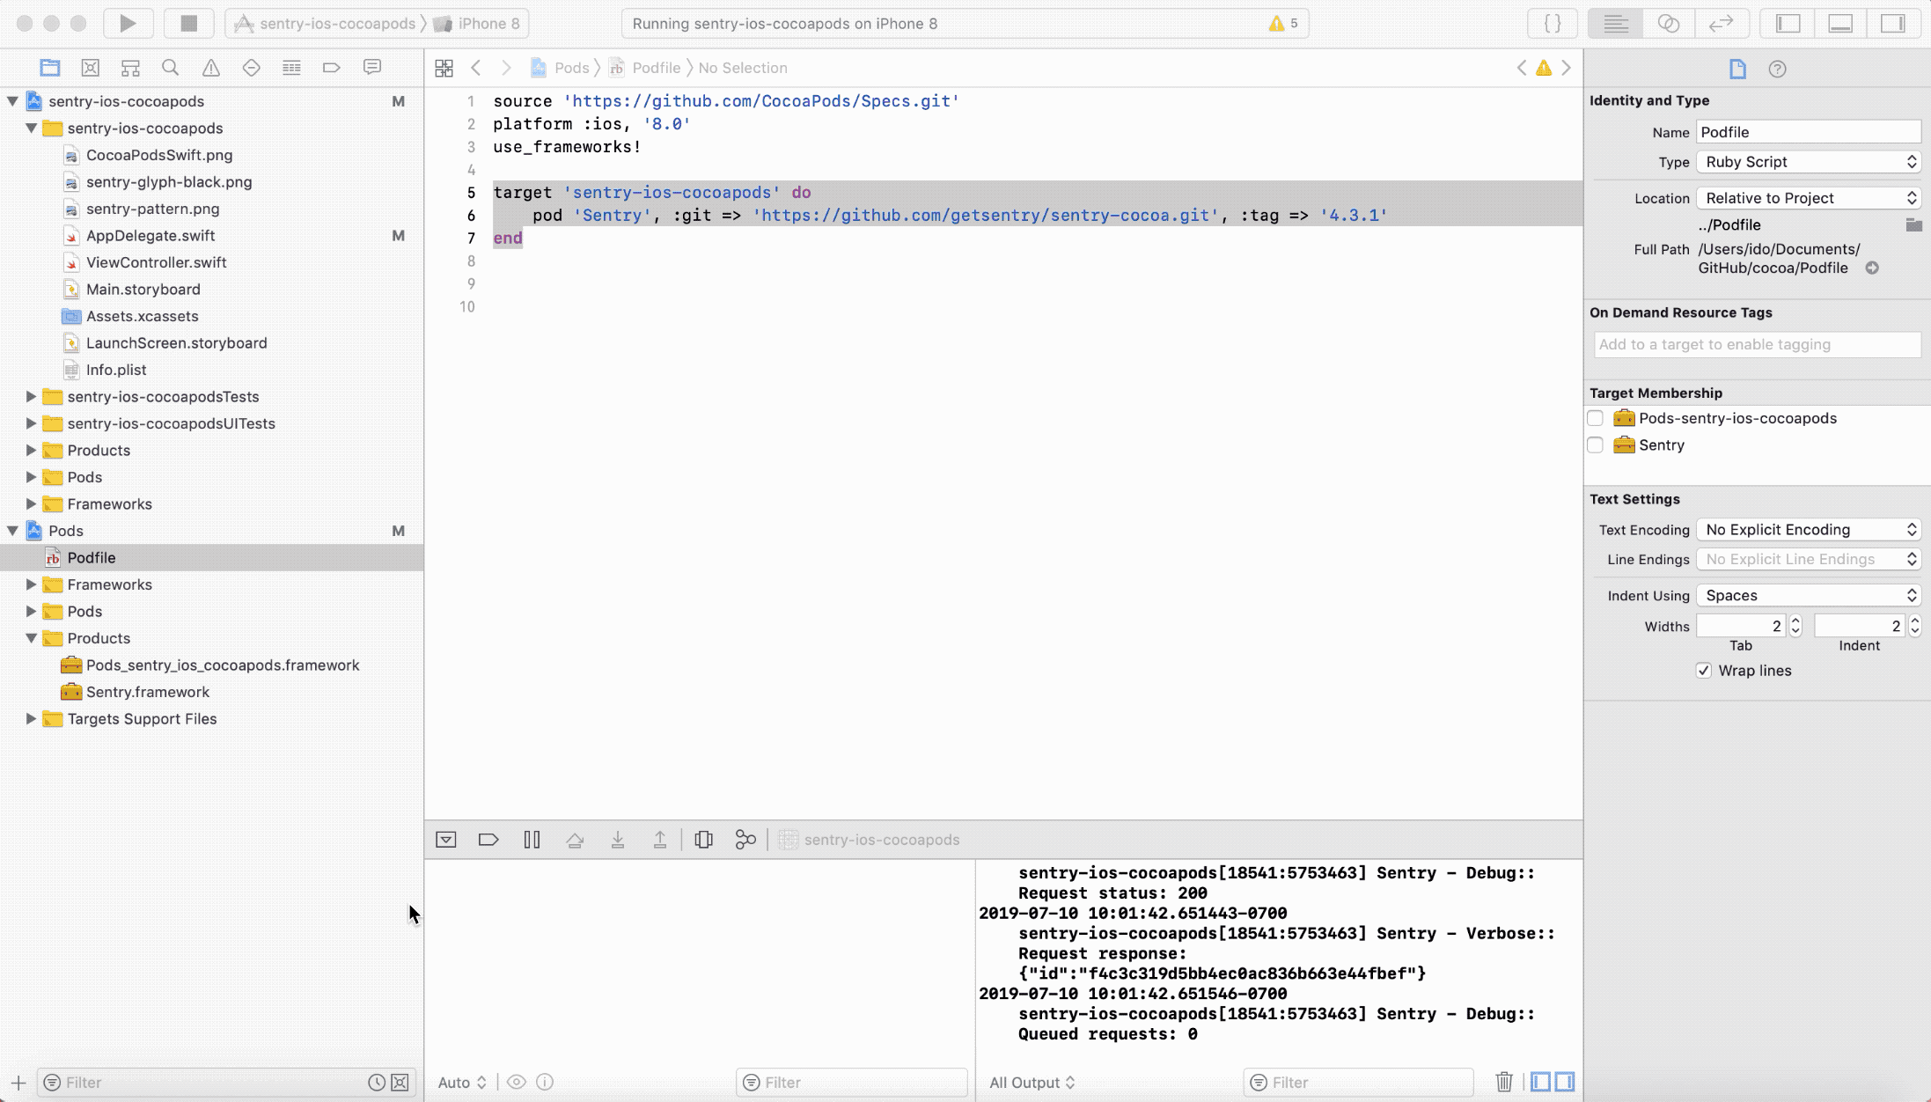The image size is (1931, 1102).
Task: Click the Debug Memory Graph icon
Action: (745, 840)
